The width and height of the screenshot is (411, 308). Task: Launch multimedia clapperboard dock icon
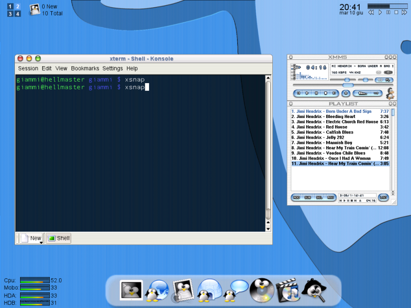click(288, 290)
